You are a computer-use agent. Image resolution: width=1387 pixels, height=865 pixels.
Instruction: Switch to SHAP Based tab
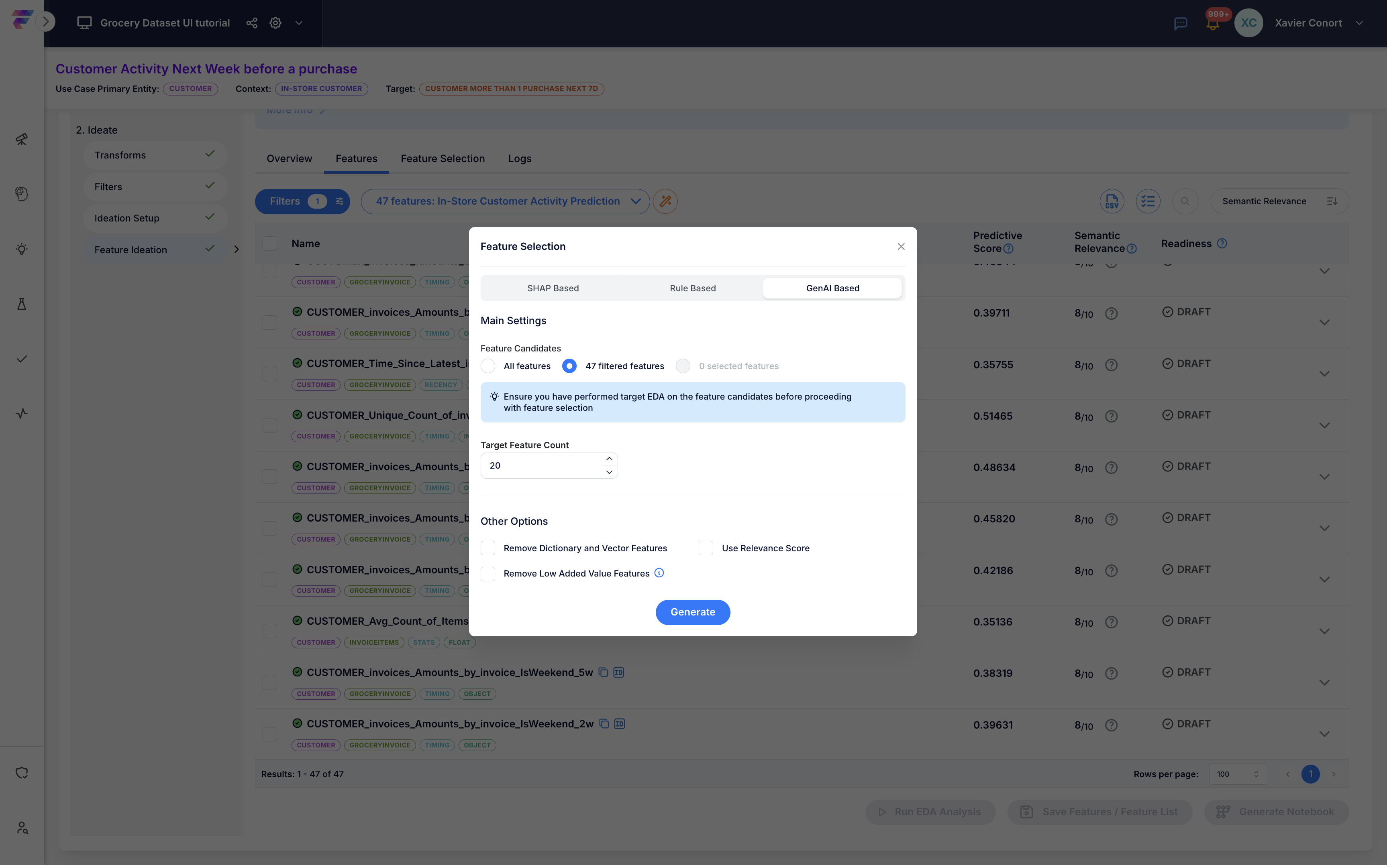[x=553, y=288]
